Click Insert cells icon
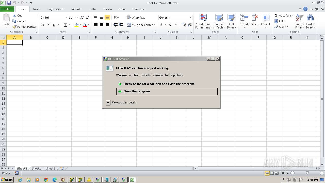Screen dimensions: 325x183 click(x=244, y=18)
